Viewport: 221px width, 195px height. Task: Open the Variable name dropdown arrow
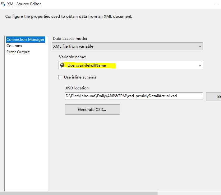(x=200, y=65)
